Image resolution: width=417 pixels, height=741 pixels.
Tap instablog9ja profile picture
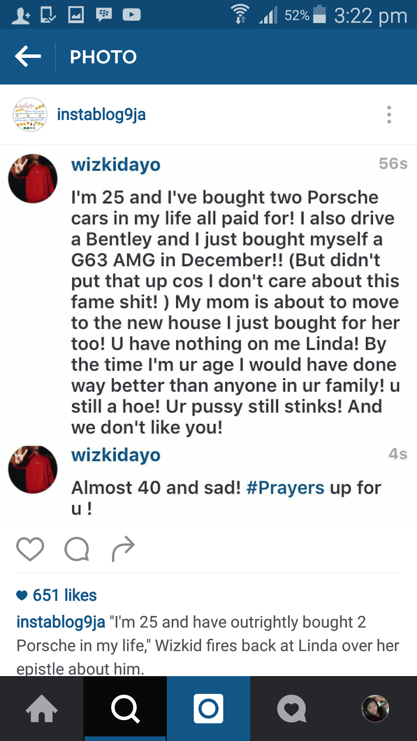(x=30, y=114)
